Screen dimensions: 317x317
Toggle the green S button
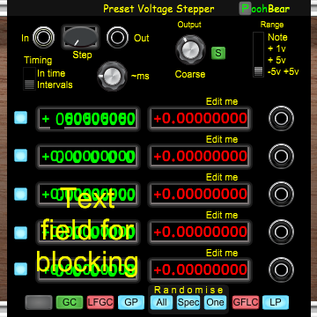pos(218,53)
